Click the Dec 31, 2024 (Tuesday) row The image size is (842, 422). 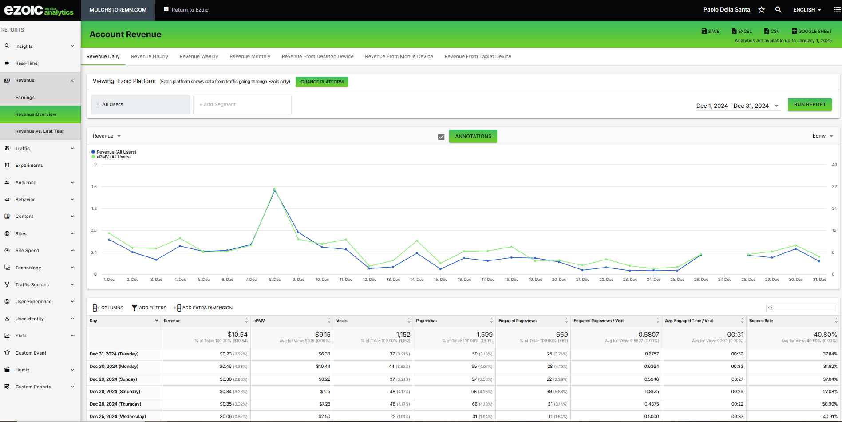(463, 354)
